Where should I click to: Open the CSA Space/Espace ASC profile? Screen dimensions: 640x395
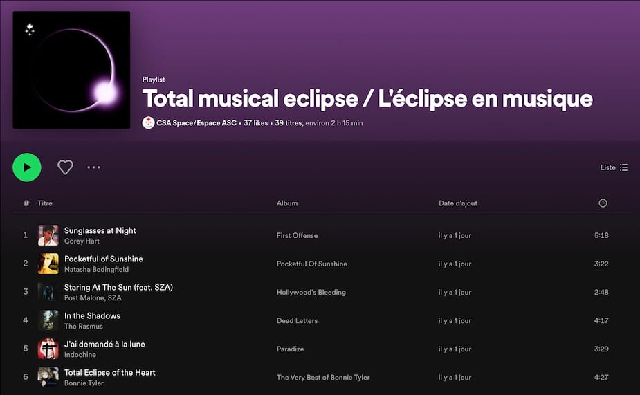point(196,123)
